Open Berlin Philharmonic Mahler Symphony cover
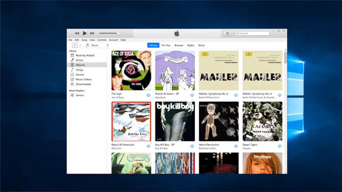The height and width of the screenshot is (192, 342). pyautogui.click(x=219, y=70)
